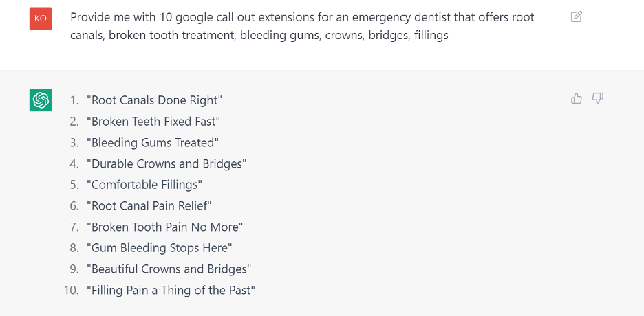This screenshot has width=644, height=316.
Task: Click the word "fillings" in the prompt
Action: click(x=431, y=35)
